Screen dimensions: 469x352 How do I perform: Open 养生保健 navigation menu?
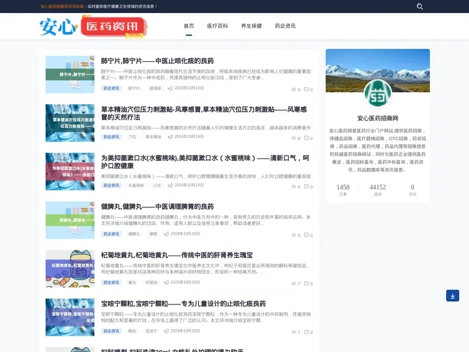(251, 26)
